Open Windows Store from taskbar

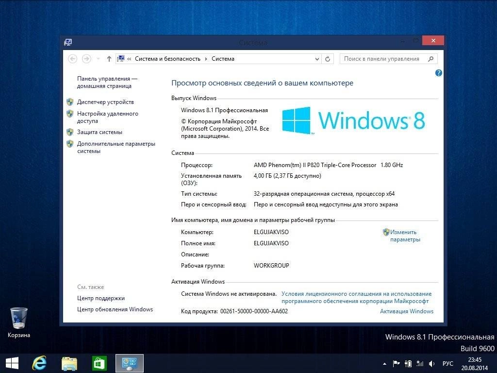click(99, 363)
